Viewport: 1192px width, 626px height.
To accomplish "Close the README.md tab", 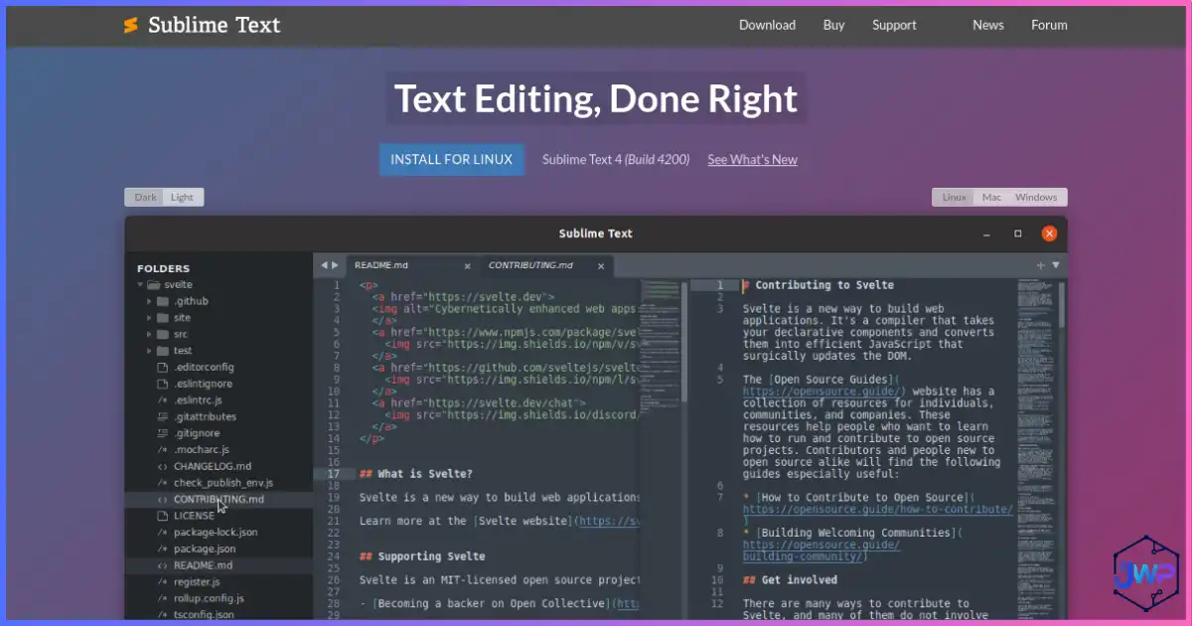I will (x=468, y=266).
